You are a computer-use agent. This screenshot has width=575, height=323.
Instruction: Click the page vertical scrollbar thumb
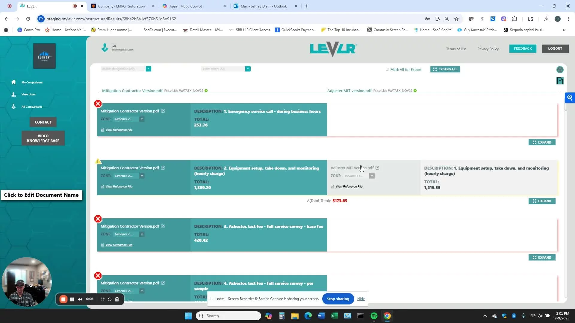(566, 106)
